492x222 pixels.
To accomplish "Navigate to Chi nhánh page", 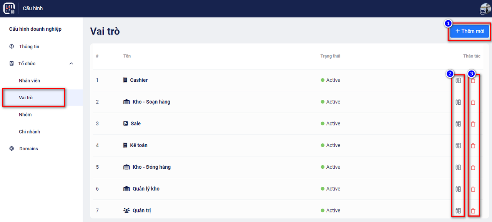I will tap(30, 132).
